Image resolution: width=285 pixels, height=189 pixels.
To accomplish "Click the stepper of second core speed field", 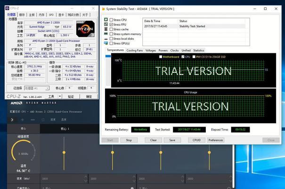I will (x=134, y=179).
